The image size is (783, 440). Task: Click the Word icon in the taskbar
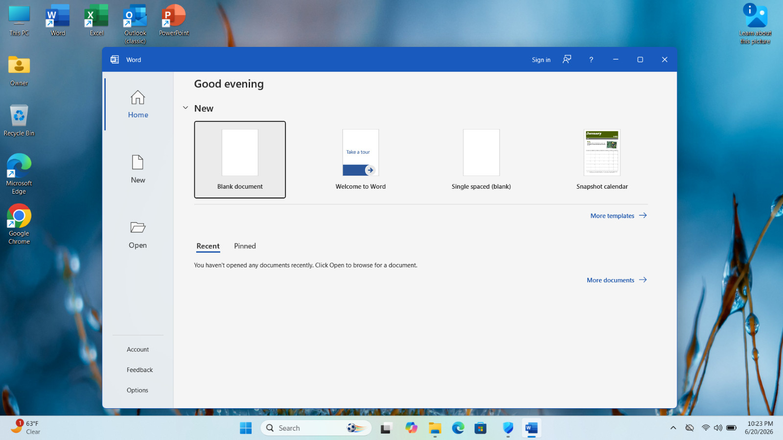[531, 428]
